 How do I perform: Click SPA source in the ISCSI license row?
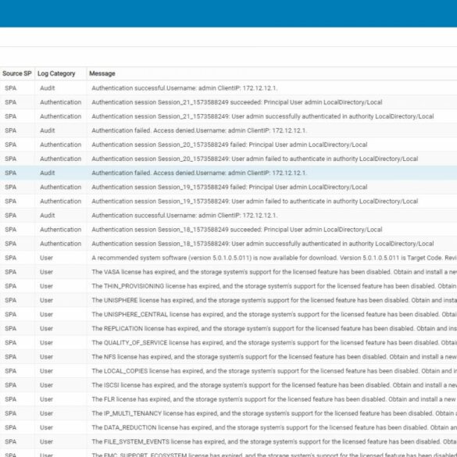pos(10,385)
